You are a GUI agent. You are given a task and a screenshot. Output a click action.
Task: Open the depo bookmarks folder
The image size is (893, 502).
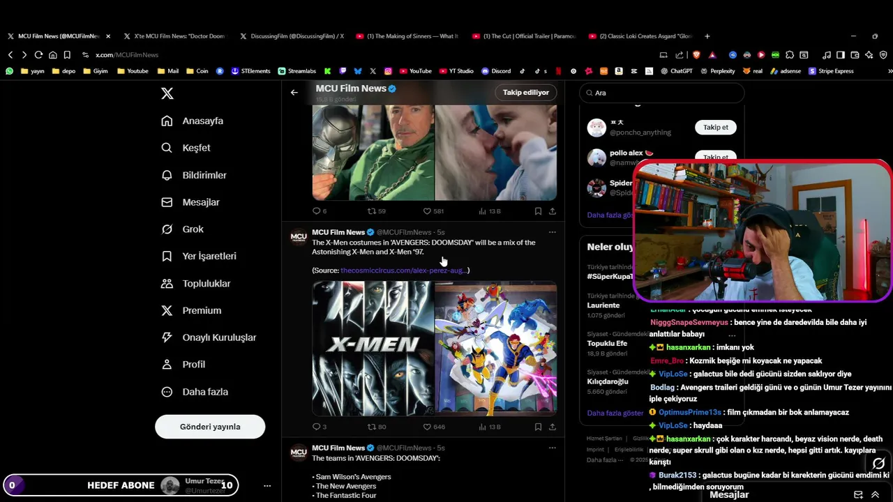[63, 71]
